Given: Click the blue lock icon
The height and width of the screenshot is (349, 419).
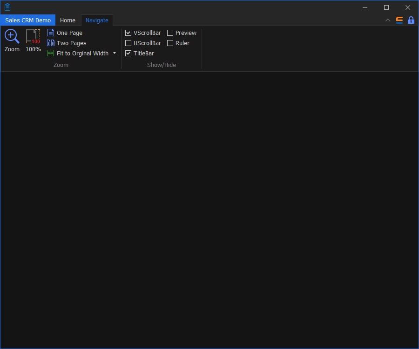Looking at the screenshot, I should (411, 20).
